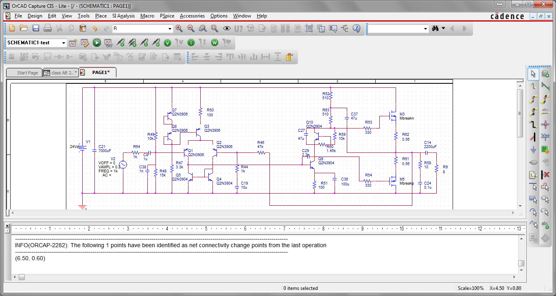Open the Place menu
556x296 pixels.
(x=101, y=16)
